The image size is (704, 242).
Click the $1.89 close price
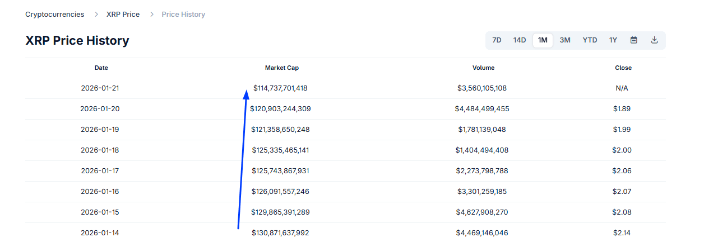tap(622, 109)
